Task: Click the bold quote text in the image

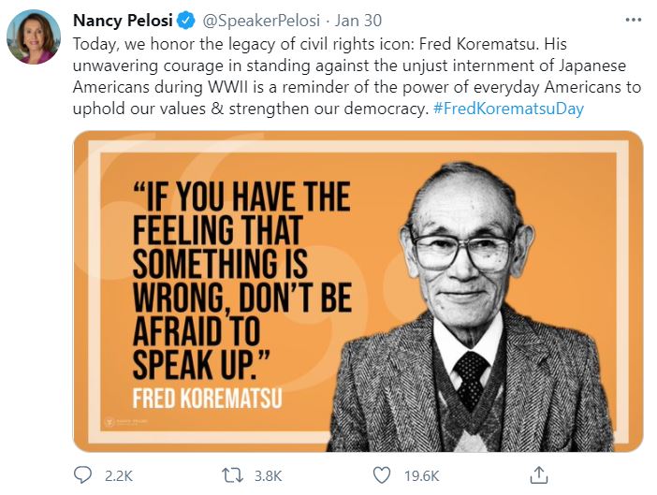Action: (241, 281)
